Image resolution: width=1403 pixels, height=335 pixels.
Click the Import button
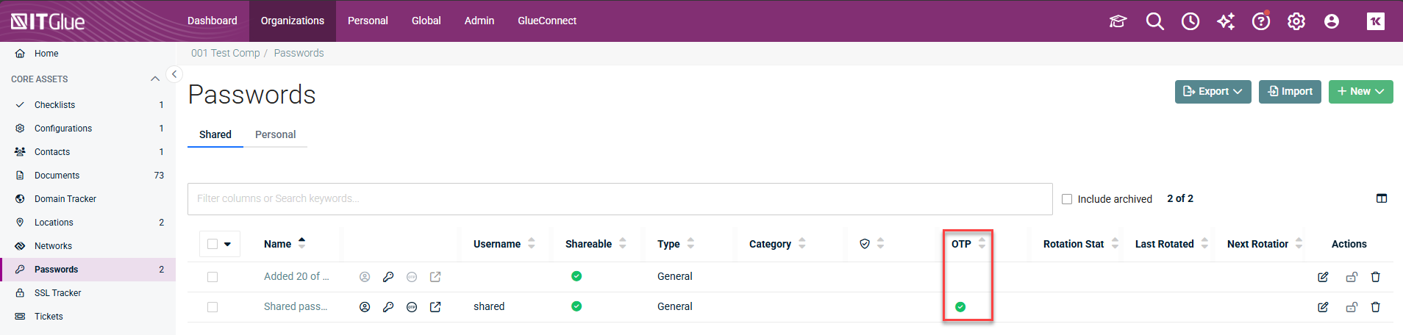pyautogui.click(x=1290, y=92)
